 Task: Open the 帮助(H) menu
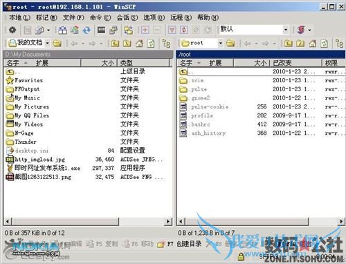tap(208, 17)
